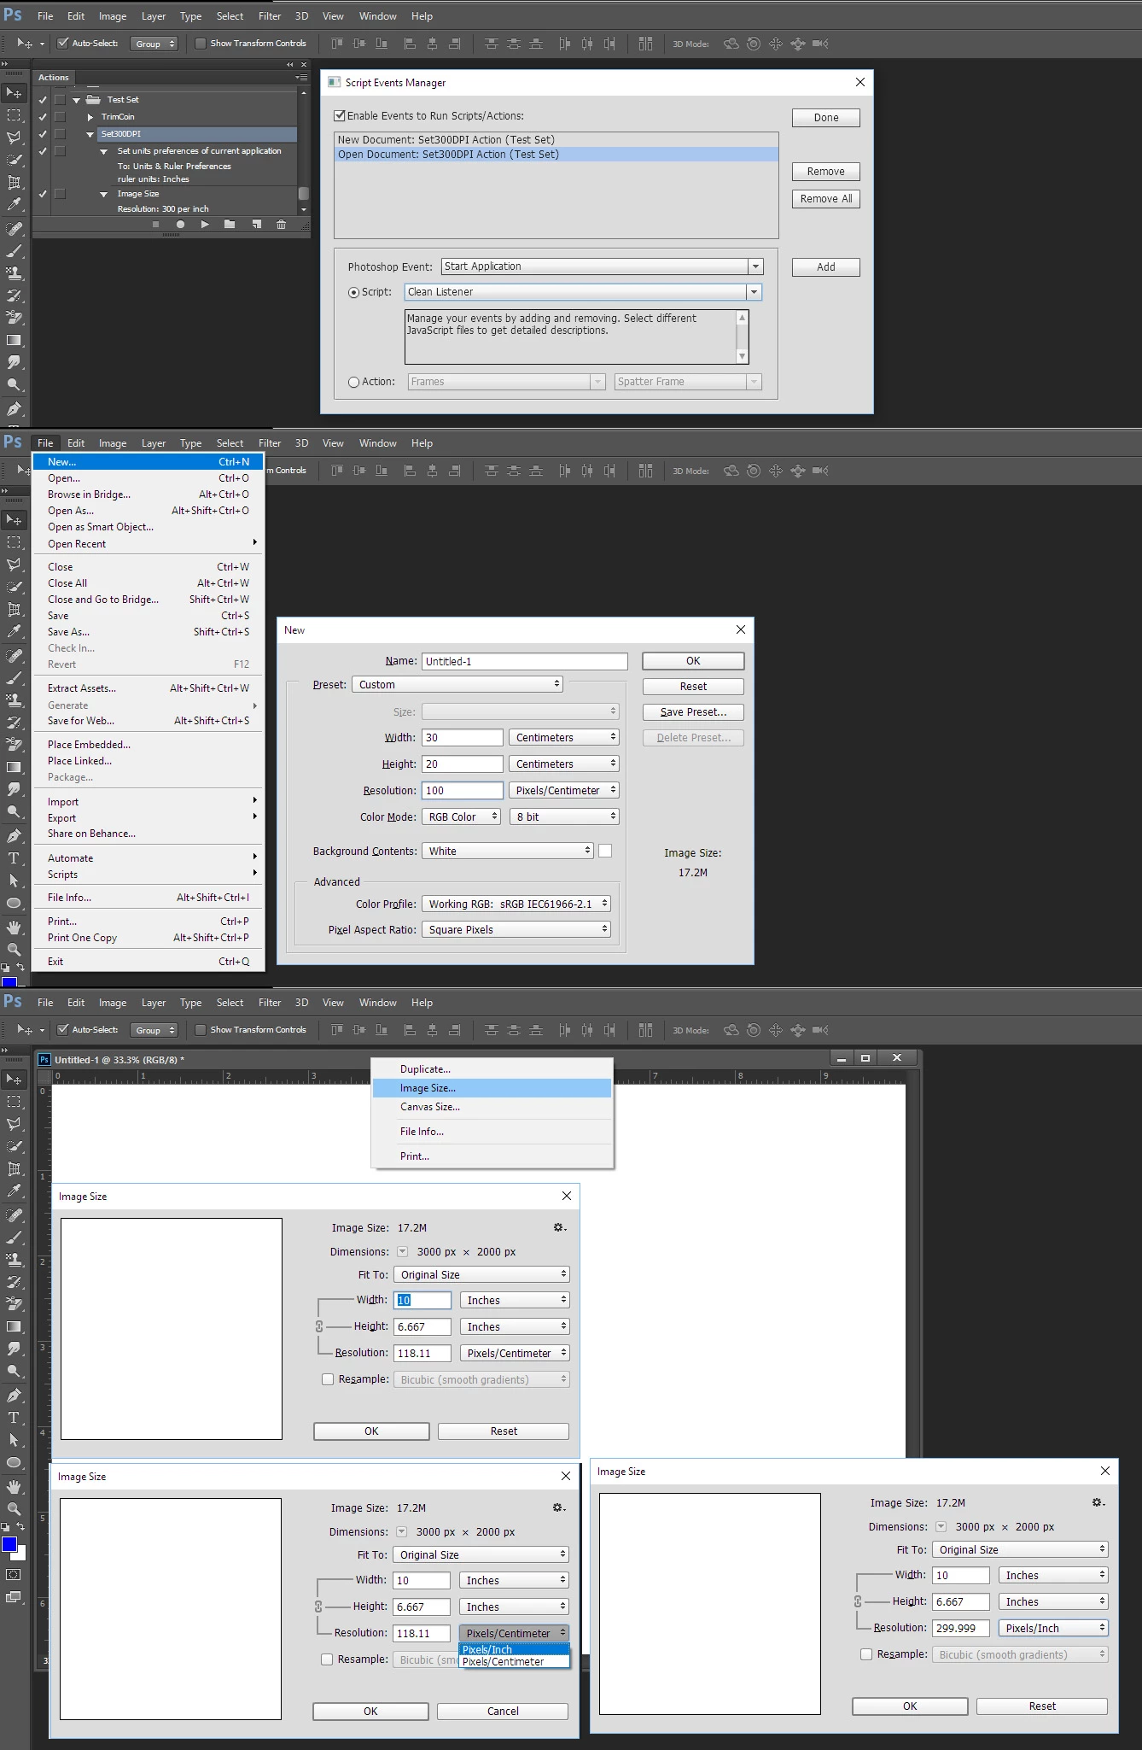The width and height of the screenshot is (1142, 1750).
Task: Open the Resolution units dropdown showing Pixels/Centimeter in New dialog
Action: click(x=564, y=790)
